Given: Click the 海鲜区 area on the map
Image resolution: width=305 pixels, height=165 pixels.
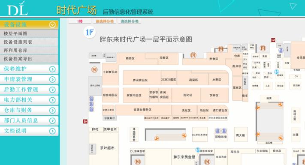Looking at the screenshot, I should click(x=164, y=58).
